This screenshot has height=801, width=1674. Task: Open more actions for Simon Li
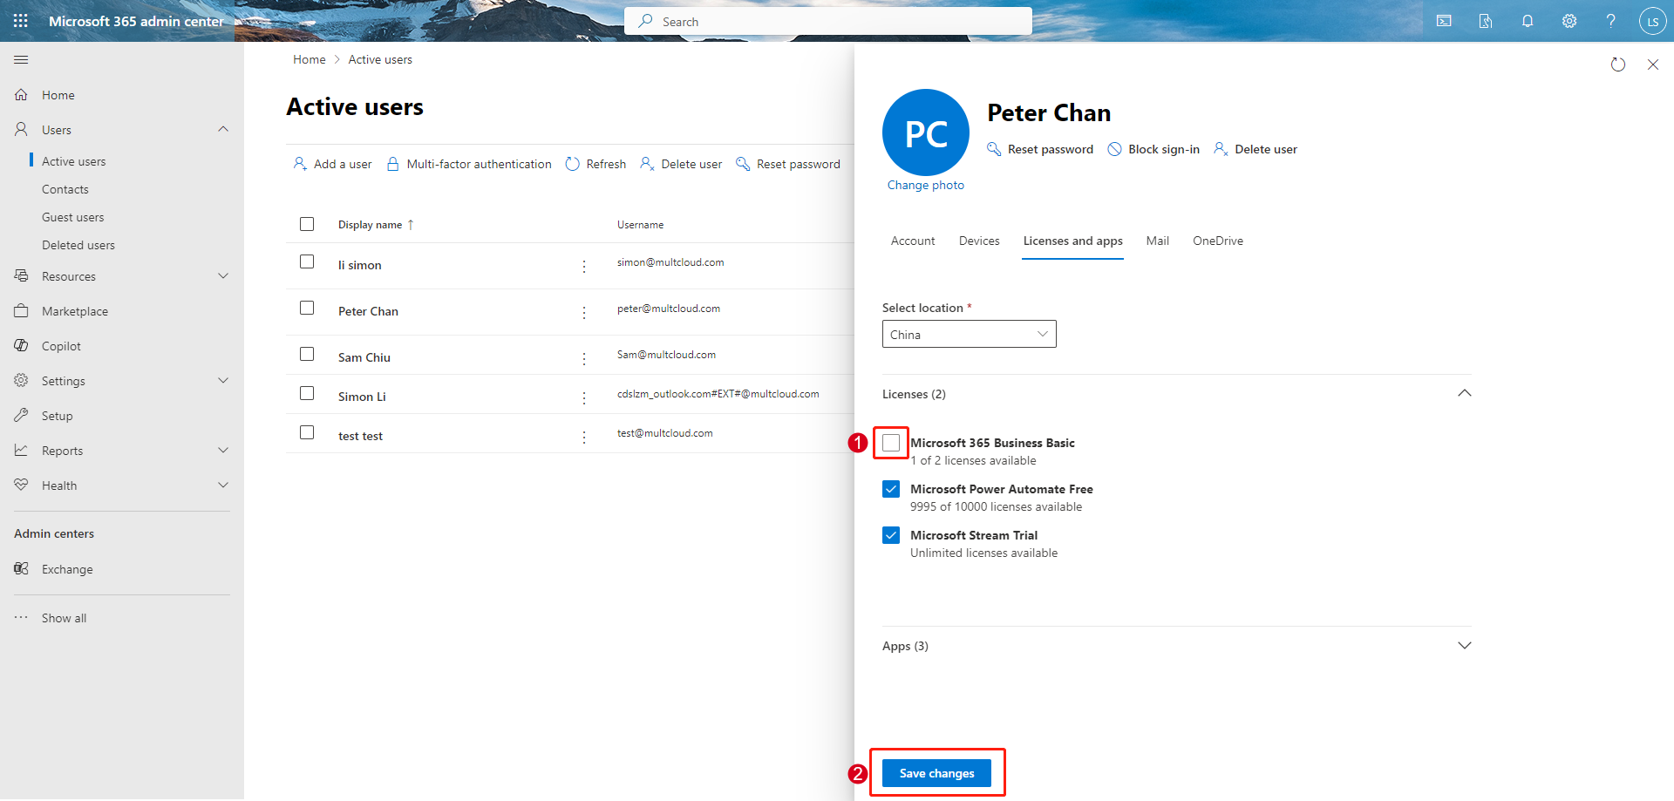(x=584, y=397)
